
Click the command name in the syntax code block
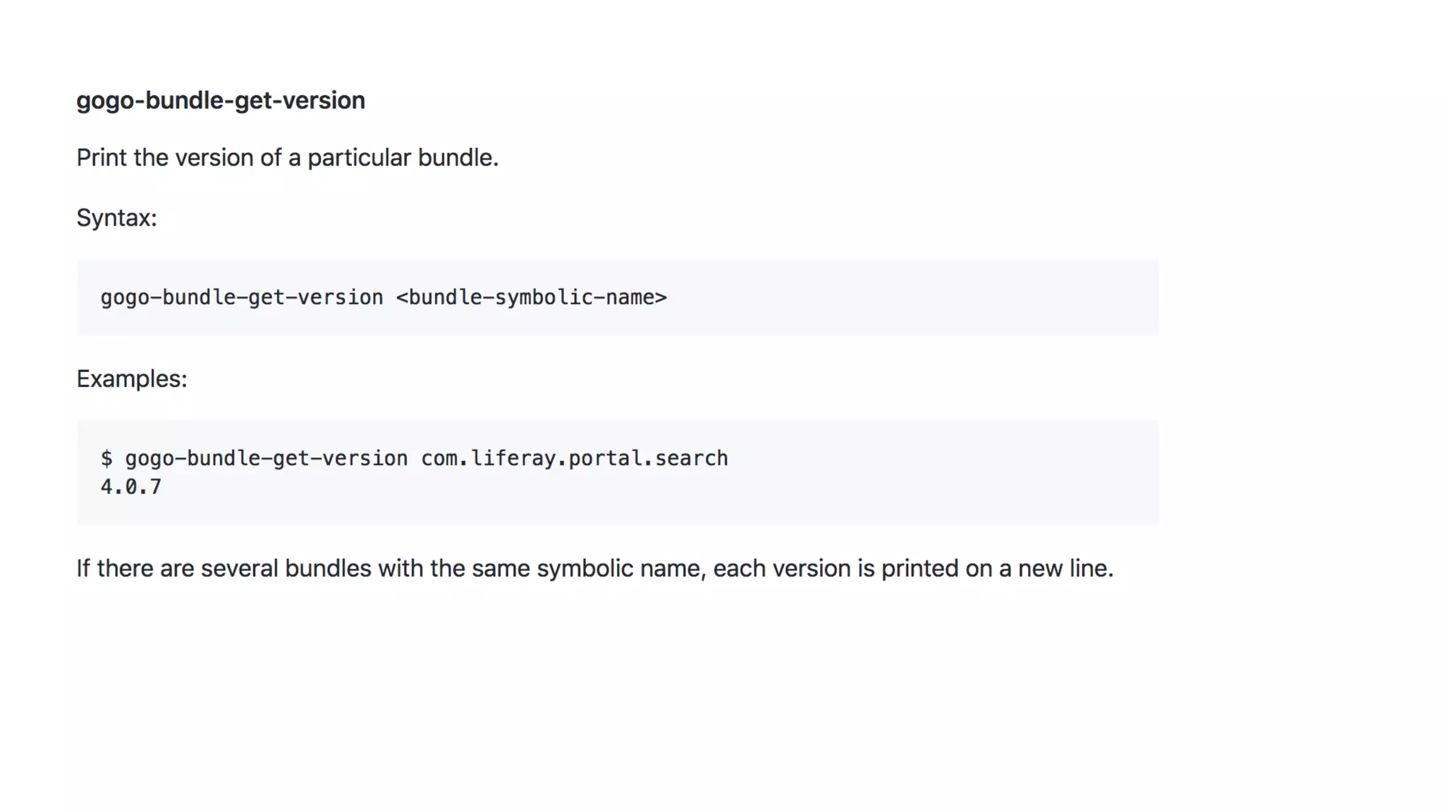click(x=241, y=297)
